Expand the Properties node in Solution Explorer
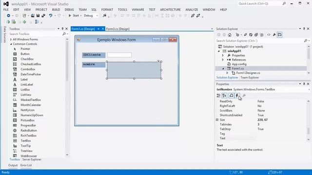The height and width of the screenshot is (175, 312). 223,55
